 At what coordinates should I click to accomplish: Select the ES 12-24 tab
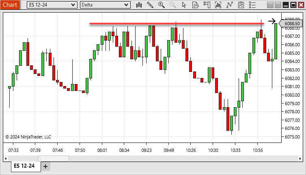pos(24,166)
